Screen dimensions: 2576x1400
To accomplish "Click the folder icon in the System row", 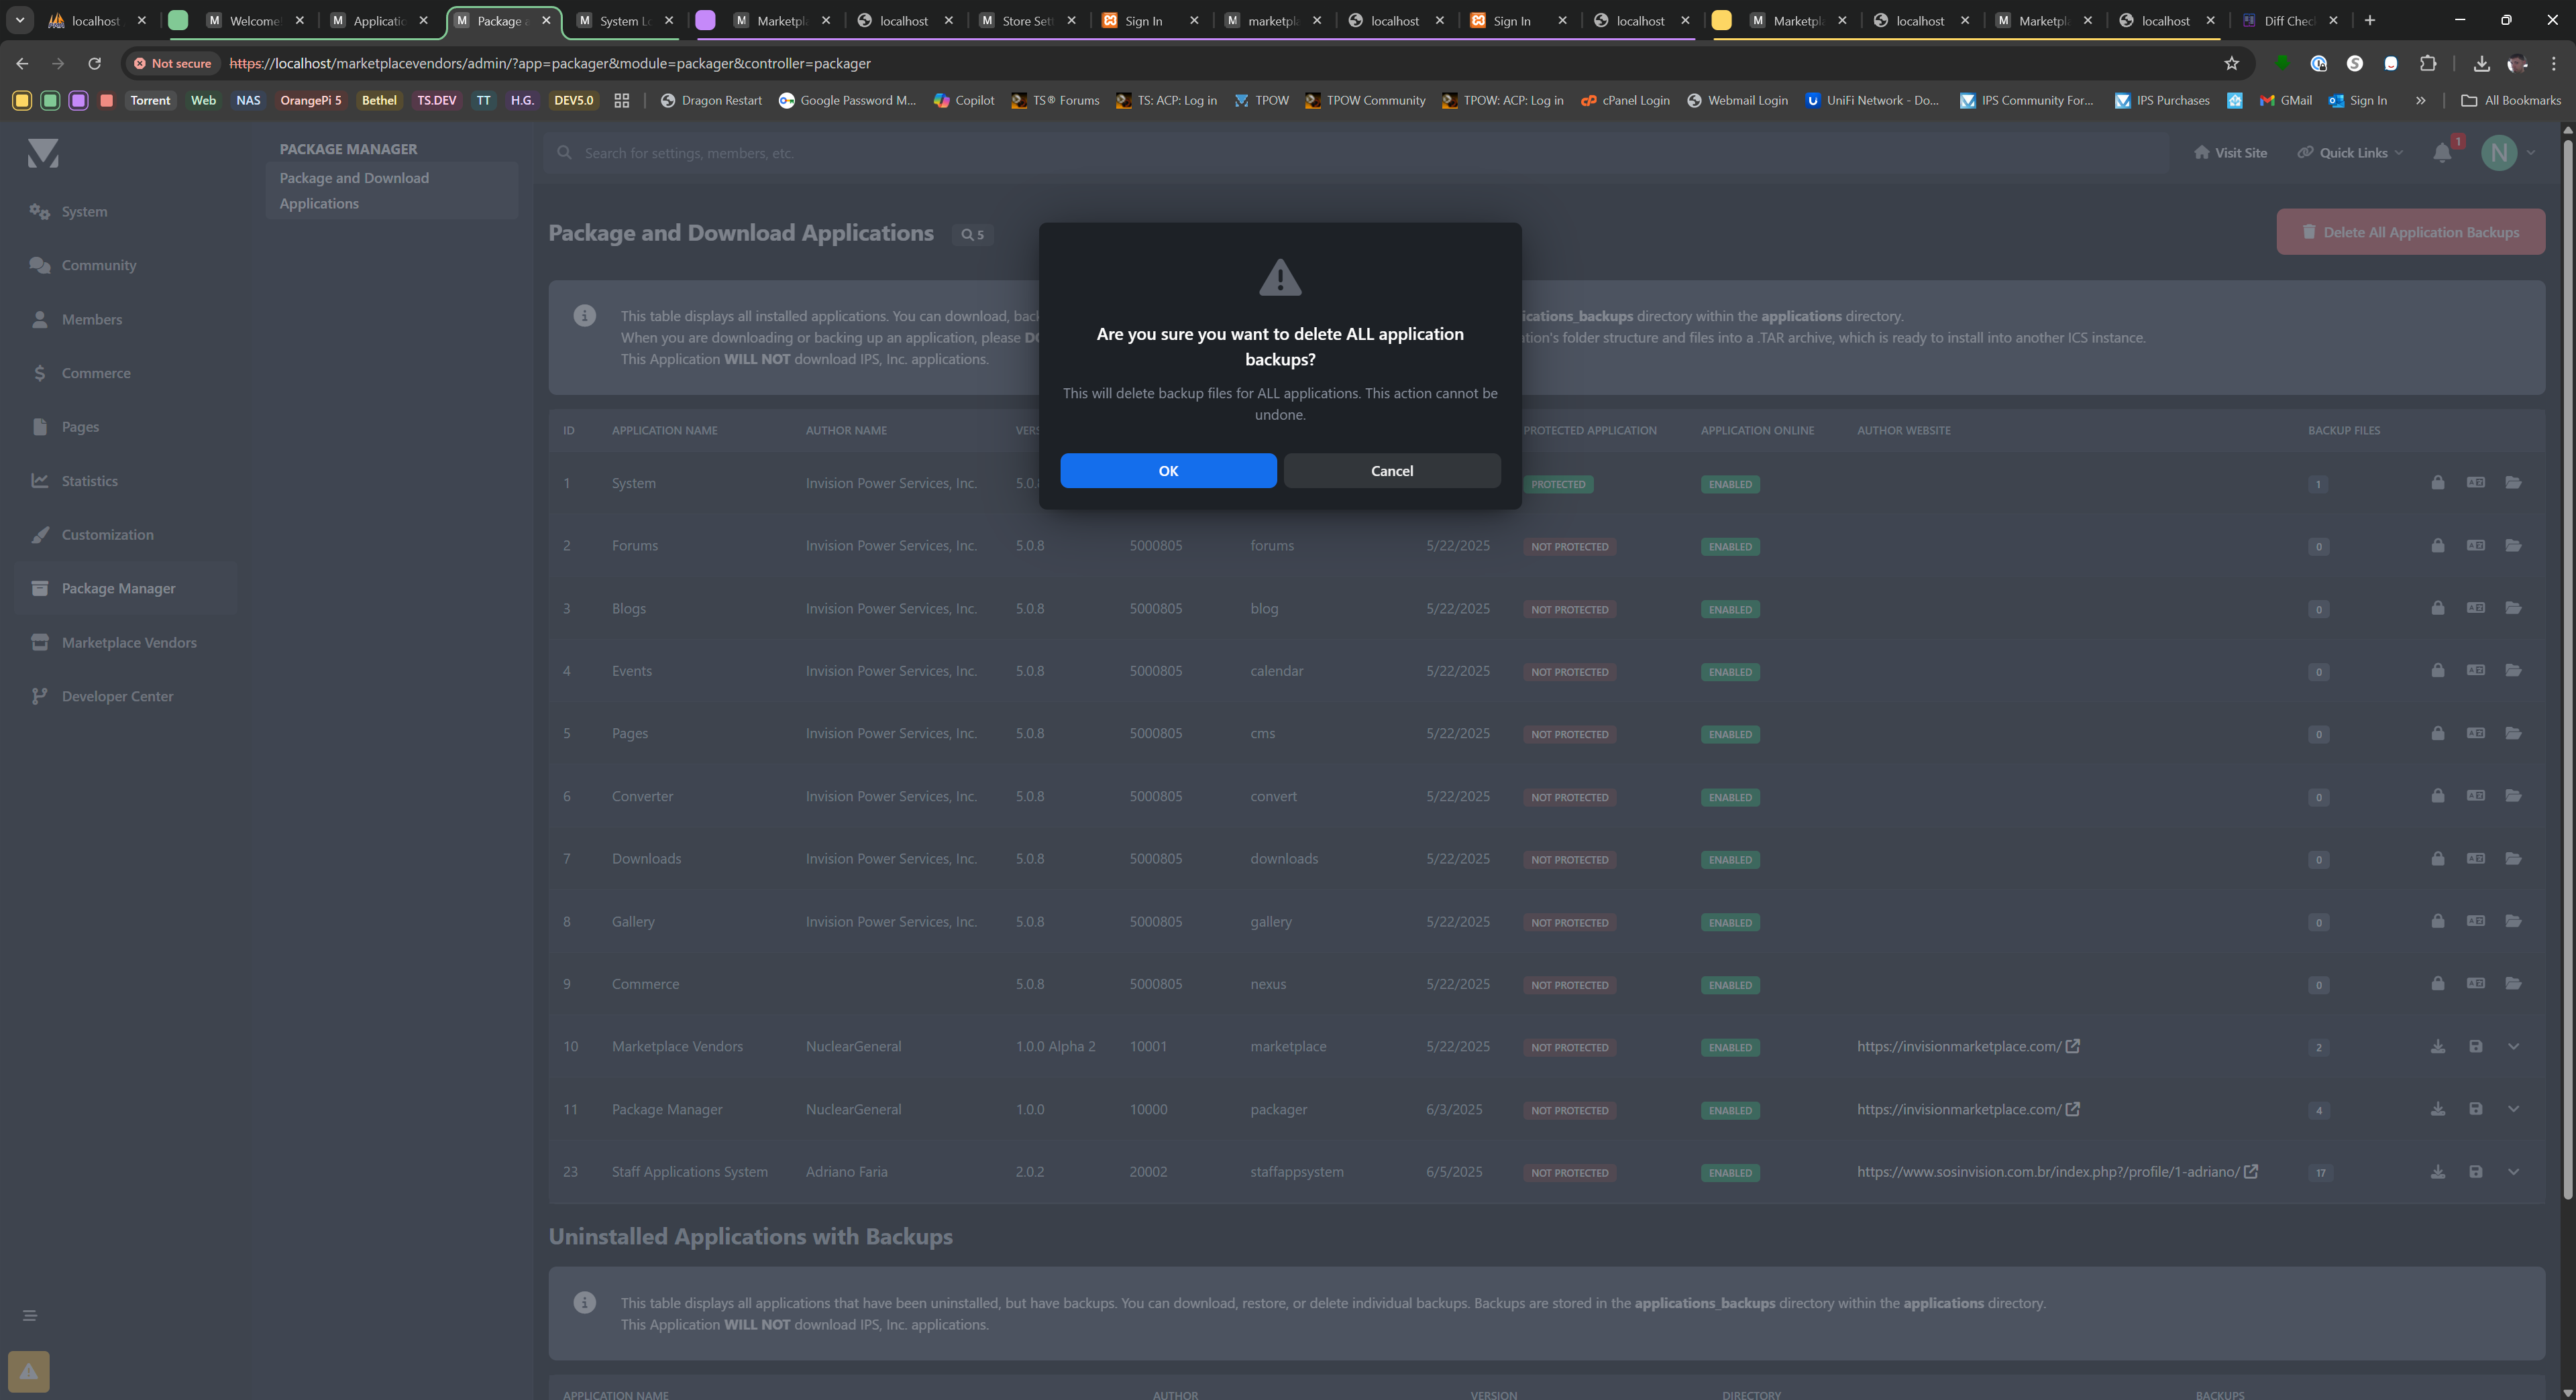I will click(2513, 483).
